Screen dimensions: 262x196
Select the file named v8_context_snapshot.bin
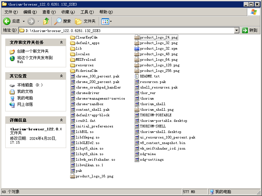[x=162, y=143]
